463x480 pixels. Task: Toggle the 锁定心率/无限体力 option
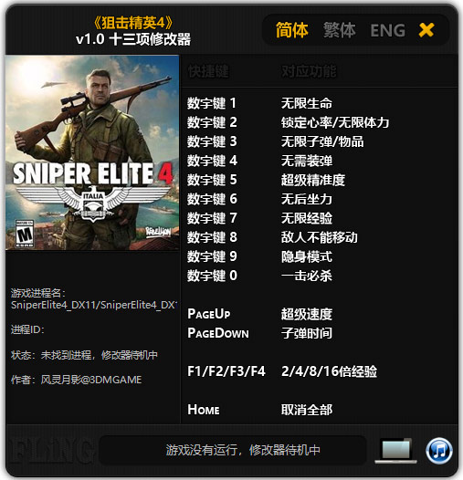coord(335,122)
